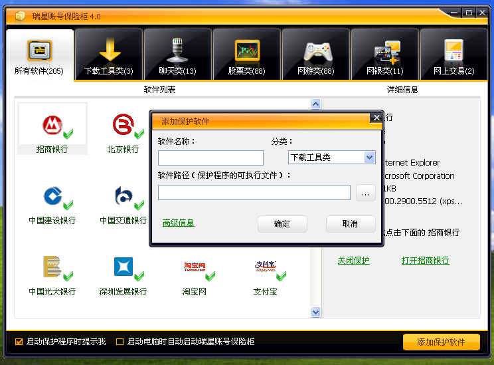Click the 软件路径 input field
This screenshot has height=365, width=494.
pyautogui.click(x=254, y=192)
